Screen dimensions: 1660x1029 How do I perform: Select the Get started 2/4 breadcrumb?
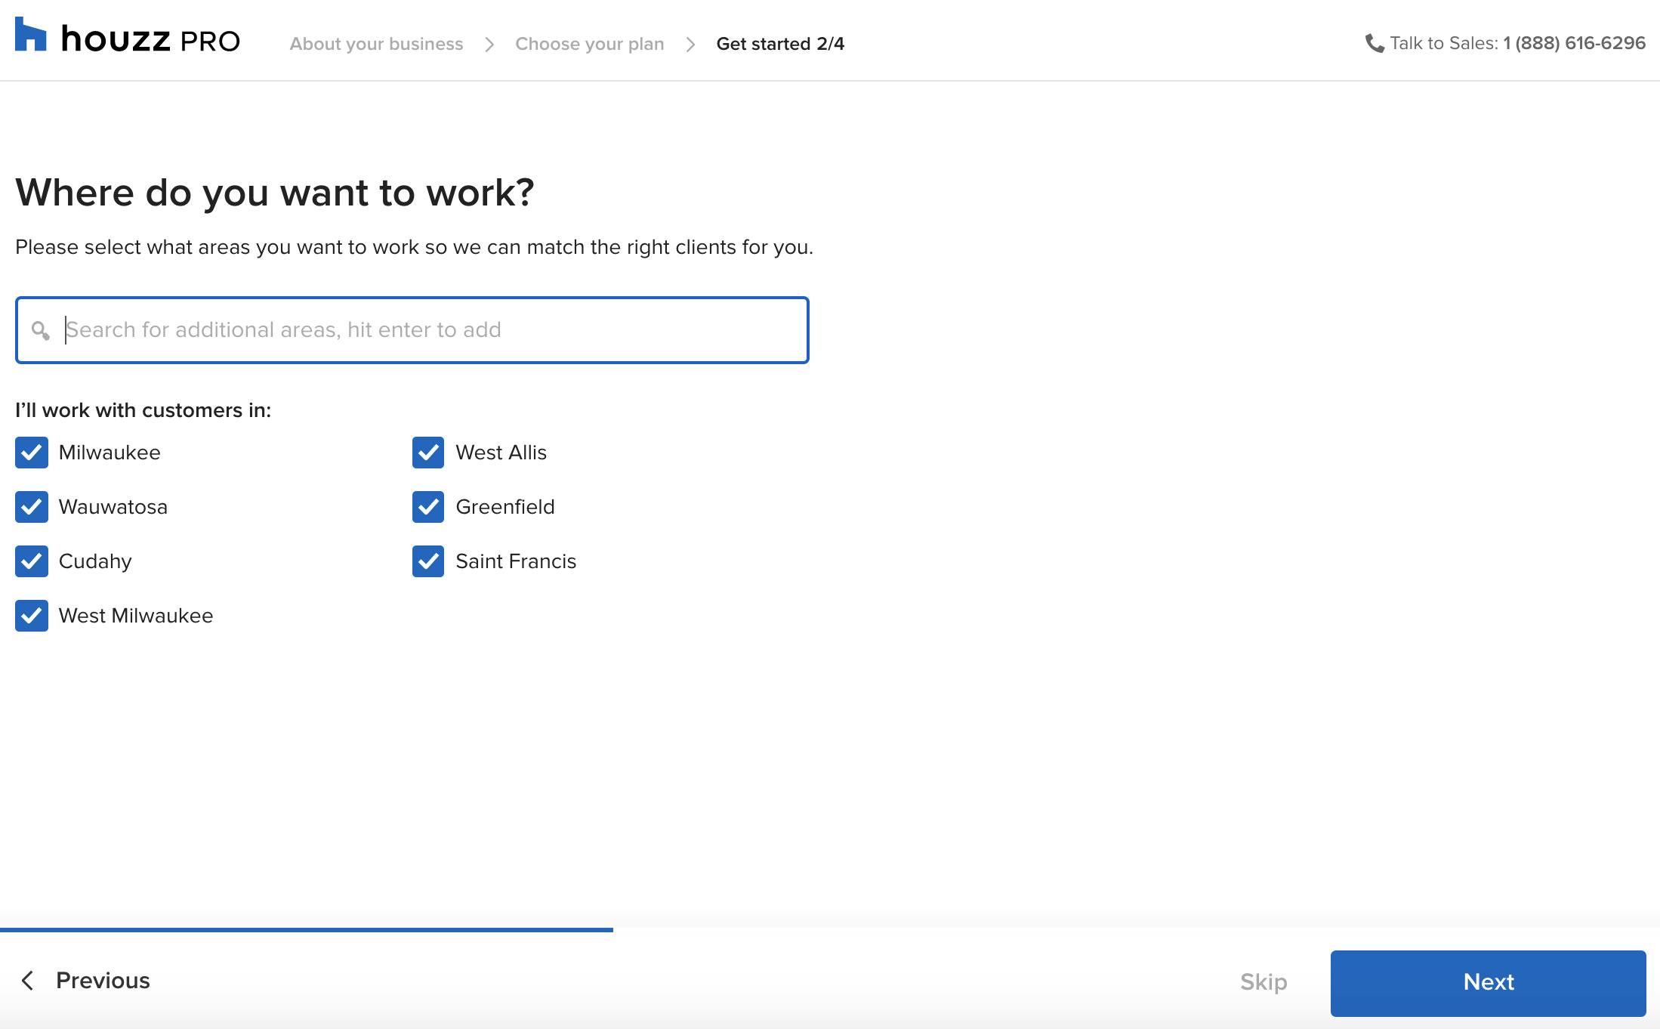point(780,43)
